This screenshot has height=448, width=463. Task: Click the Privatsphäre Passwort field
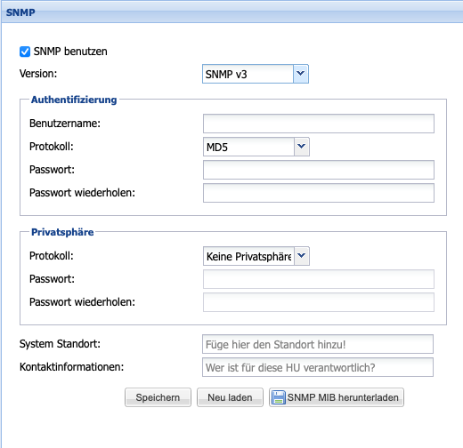coord(319,279)
